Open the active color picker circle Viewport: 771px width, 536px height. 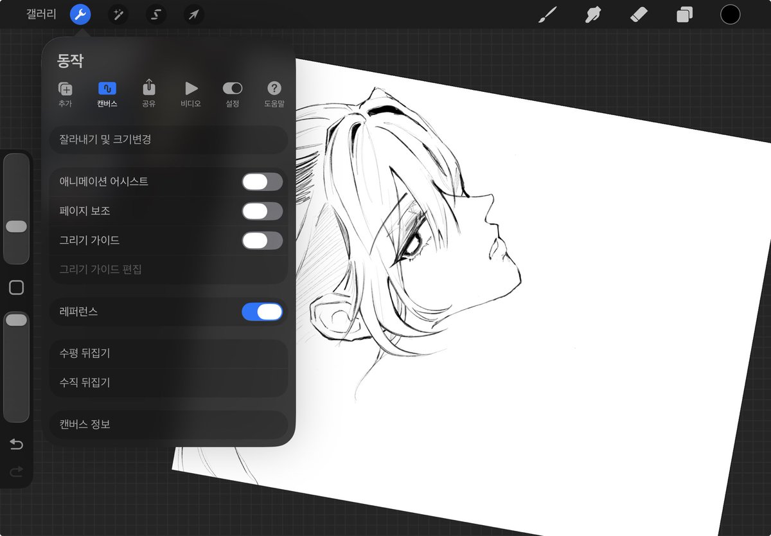[x=730, y=14]
